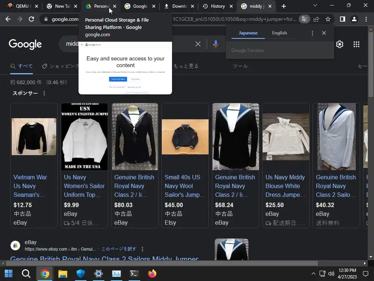Screen dimensions: 374x281
Task: Open Google search settings gear
Action: point(340,44)
